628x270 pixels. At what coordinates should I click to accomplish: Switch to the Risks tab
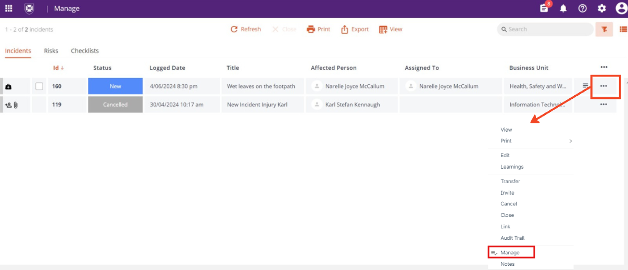click(51, 51)
